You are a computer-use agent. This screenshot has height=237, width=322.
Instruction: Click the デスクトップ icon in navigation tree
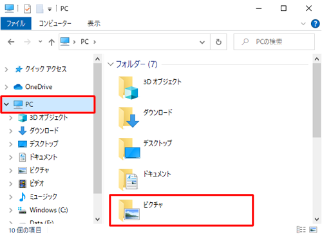click(x=23, y=144)
